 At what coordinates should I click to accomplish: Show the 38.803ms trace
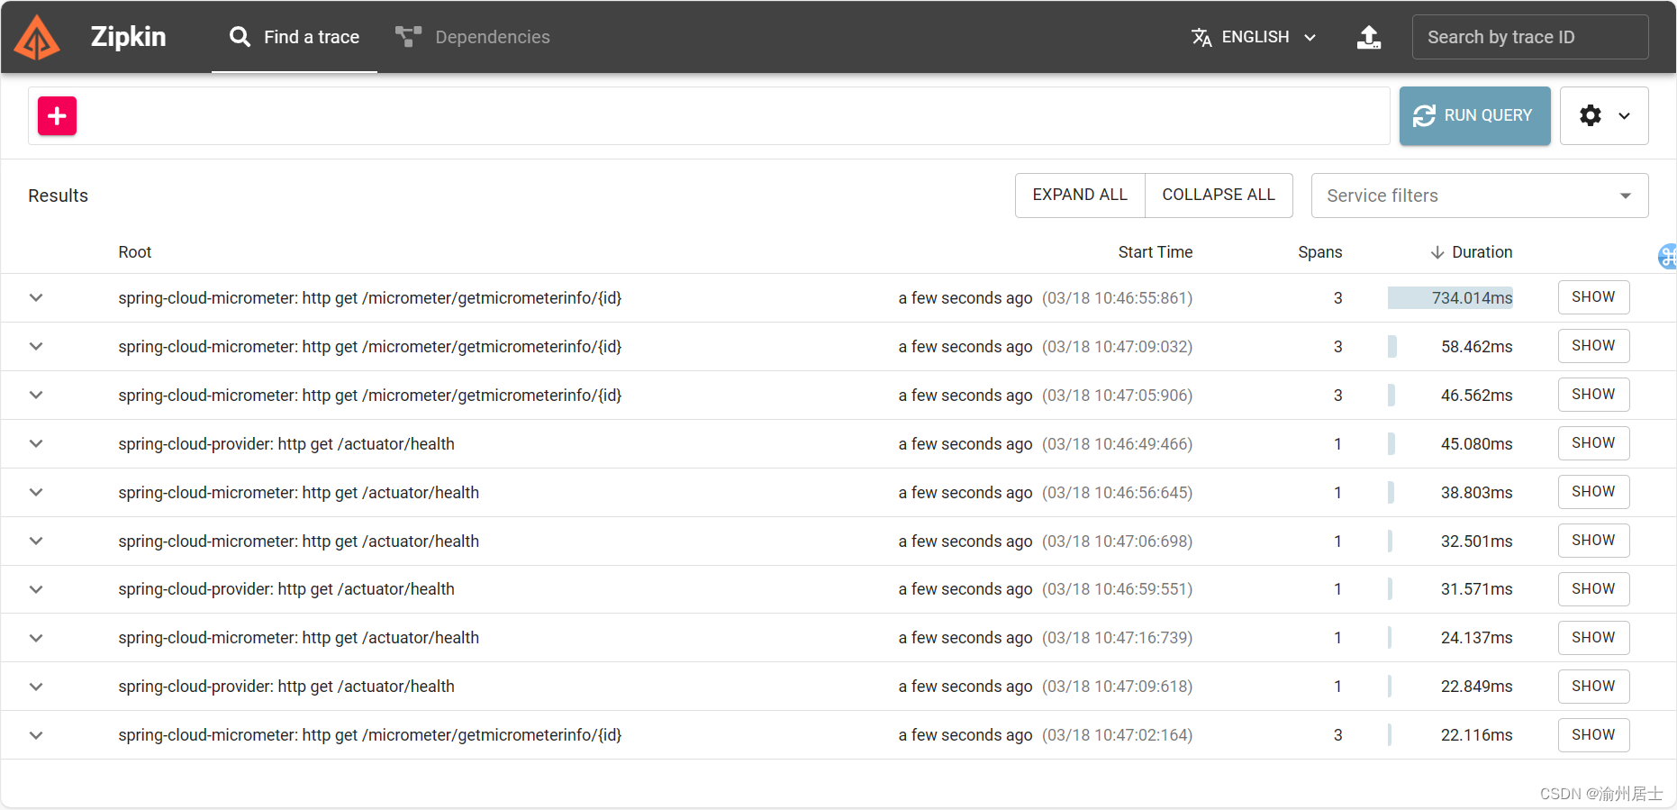click(1593, 492)
